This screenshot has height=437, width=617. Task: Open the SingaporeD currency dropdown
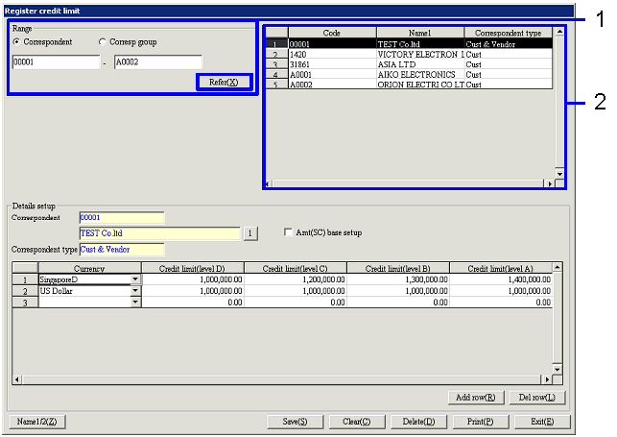click(x=134, y=279)
